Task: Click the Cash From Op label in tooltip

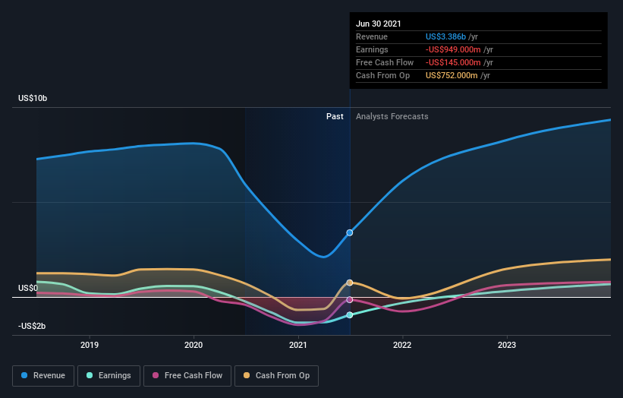Action: pyautogui.click(x=382, y=75)
